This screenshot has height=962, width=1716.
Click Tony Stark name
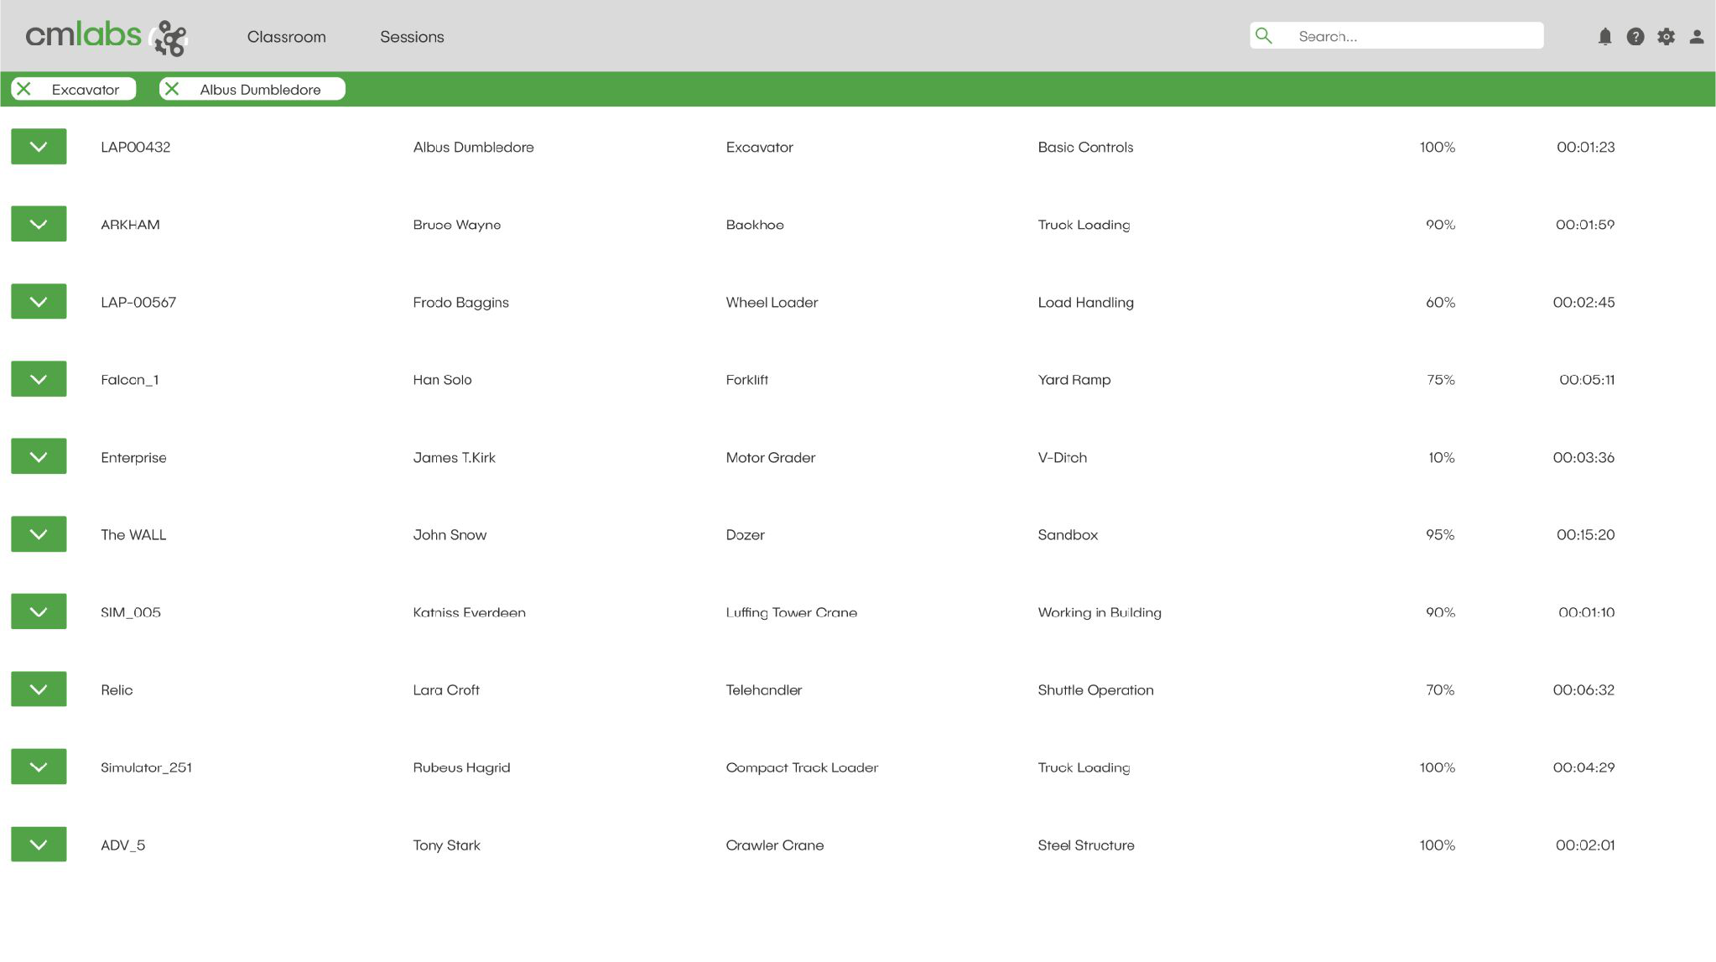coord(446,845)
